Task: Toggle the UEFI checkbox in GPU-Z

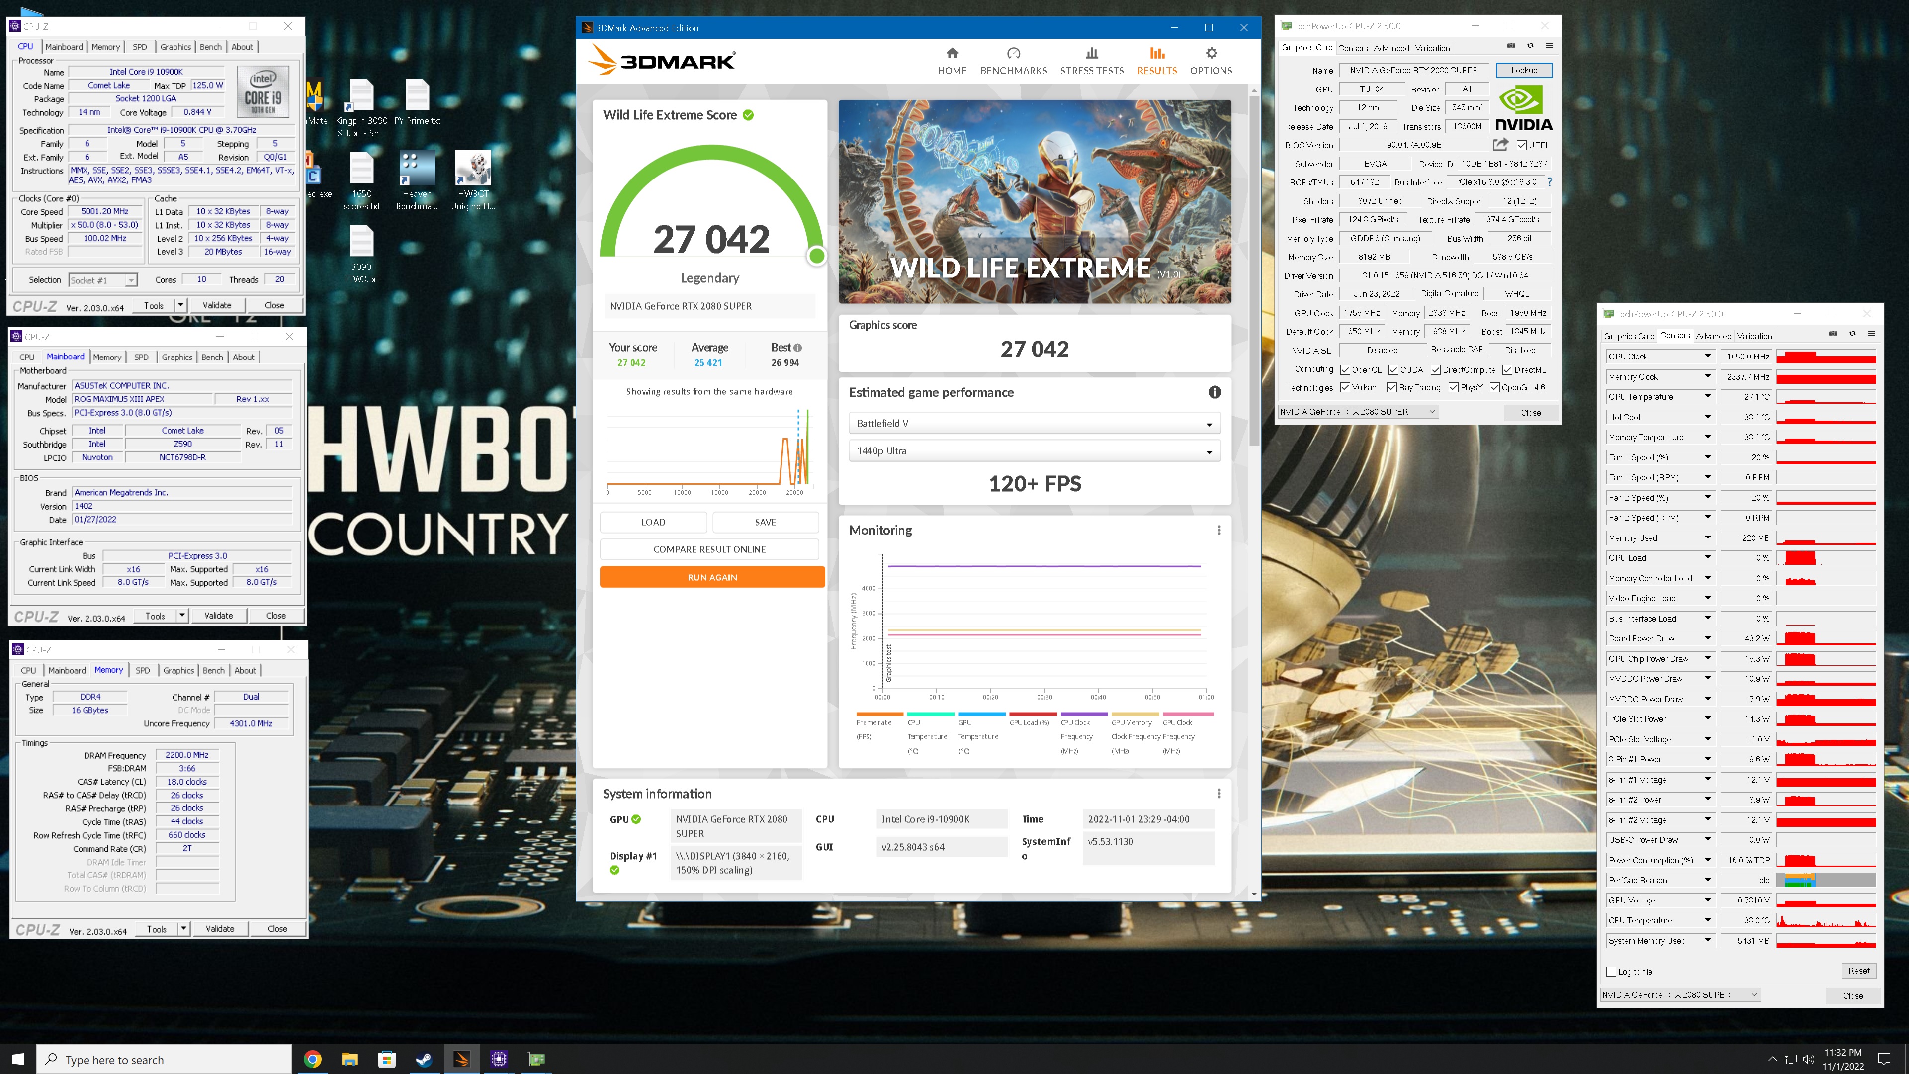Action: pyautogui.click(x=1521, y=145)
